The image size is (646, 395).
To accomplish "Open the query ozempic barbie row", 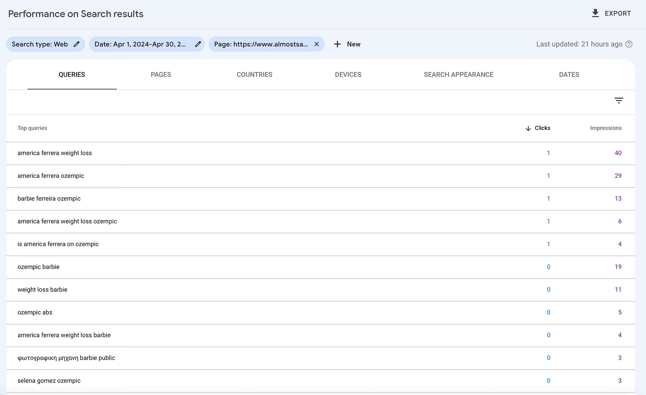I will click(x=39, y=266).
